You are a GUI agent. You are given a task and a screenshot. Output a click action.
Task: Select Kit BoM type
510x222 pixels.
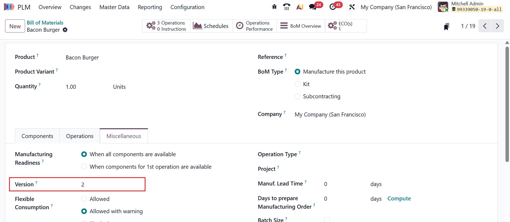click(297, 84)
